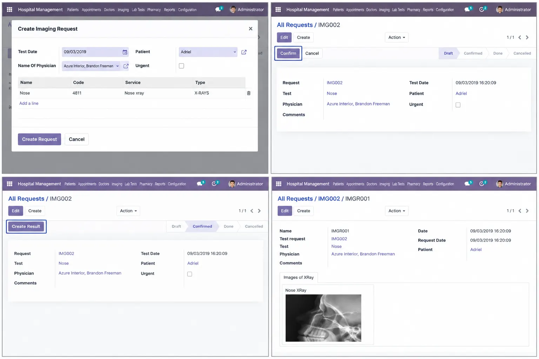Go to the next record in the Confirmed IMG002 window
539x359 pixels.
click(259, 211)
